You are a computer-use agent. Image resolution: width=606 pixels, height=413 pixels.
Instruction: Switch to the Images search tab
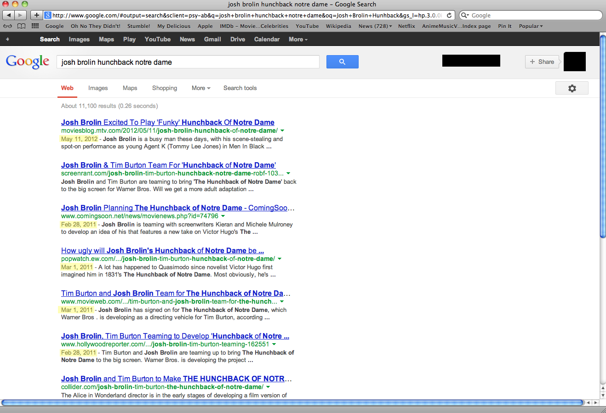tap(98, 88)
